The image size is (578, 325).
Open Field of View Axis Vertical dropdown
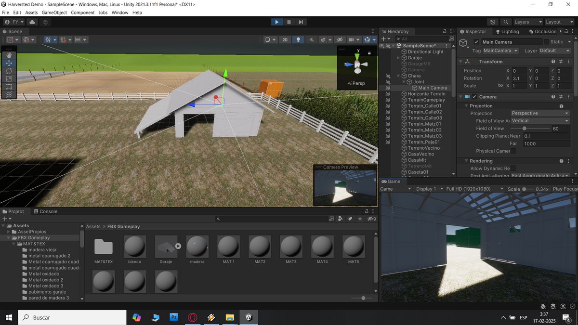click(540, 121)
